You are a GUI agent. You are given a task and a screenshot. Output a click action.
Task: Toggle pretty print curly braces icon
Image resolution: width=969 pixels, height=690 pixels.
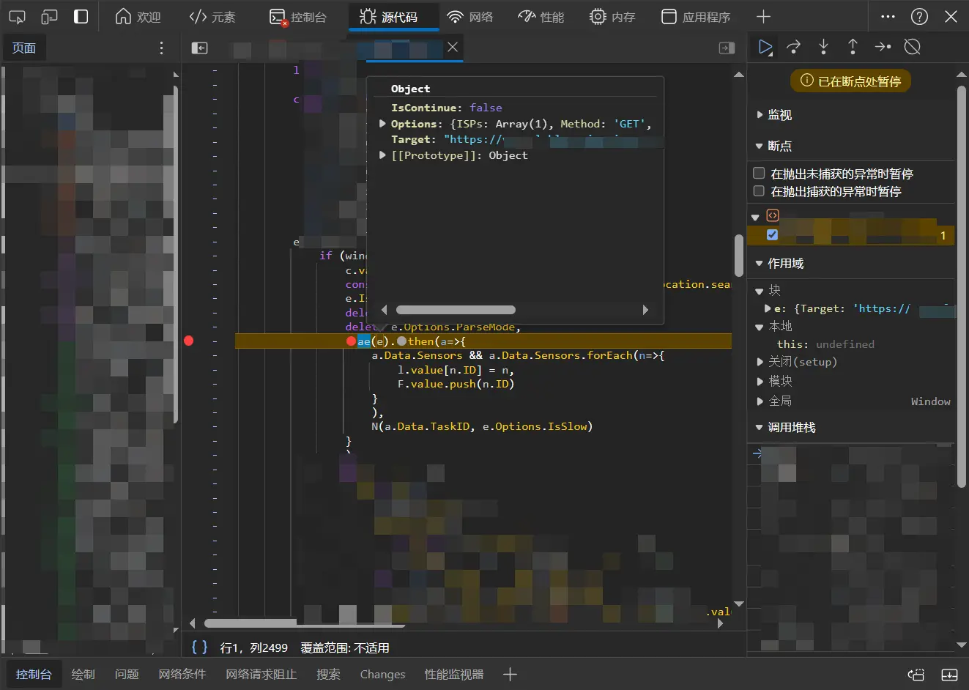pos(199,647)
